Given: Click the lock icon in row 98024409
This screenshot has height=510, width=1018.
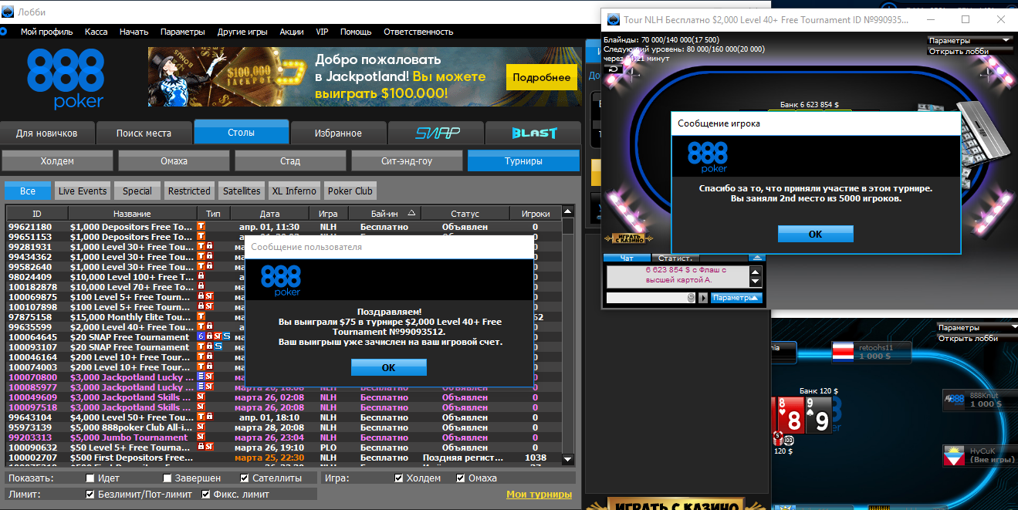Looking at the screenshot, I should tap(201, 277).
